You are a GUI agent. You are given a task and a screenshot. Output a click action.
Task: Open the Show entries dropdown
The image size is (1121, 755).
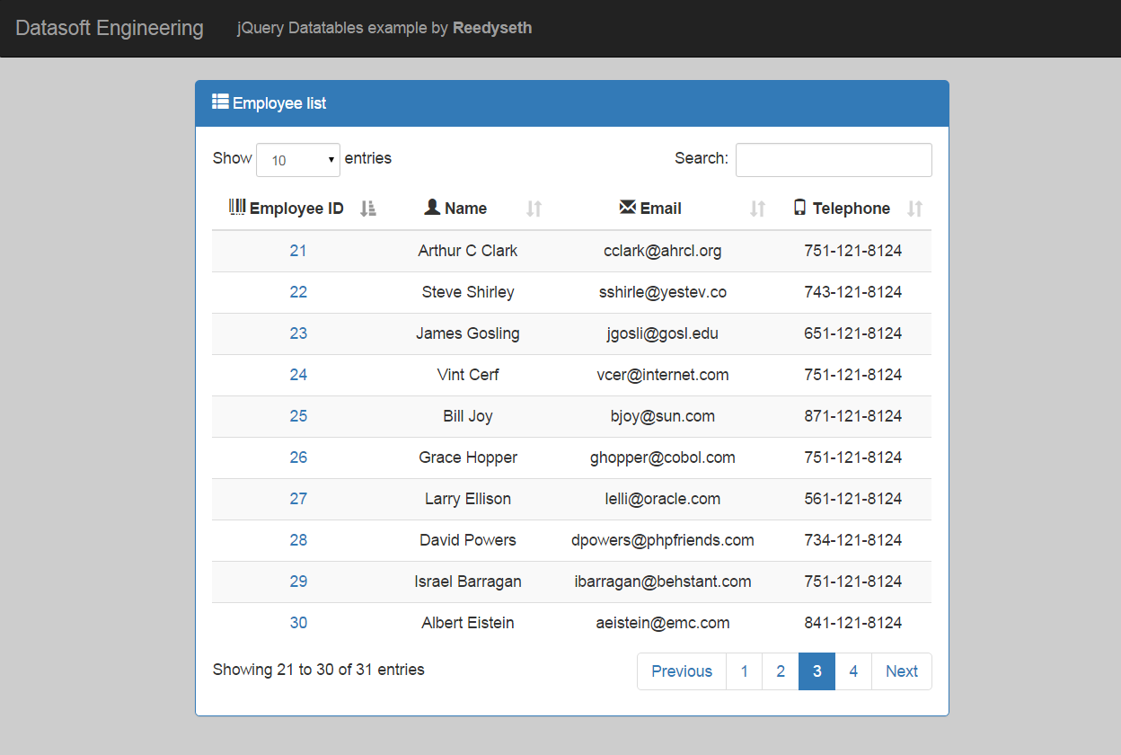pyautogui.click(x=298, y=160)
